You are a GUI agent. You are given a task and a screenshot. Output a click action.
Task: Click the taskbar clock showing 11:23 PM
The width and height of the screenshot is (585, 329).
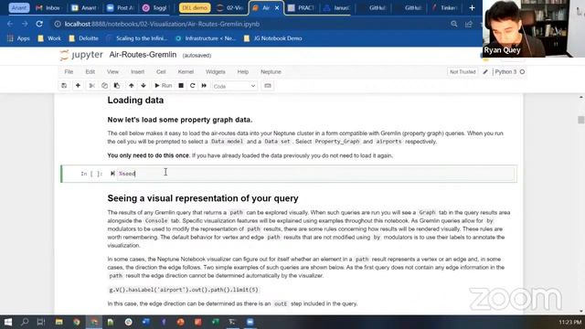click(x=570, y=322)
